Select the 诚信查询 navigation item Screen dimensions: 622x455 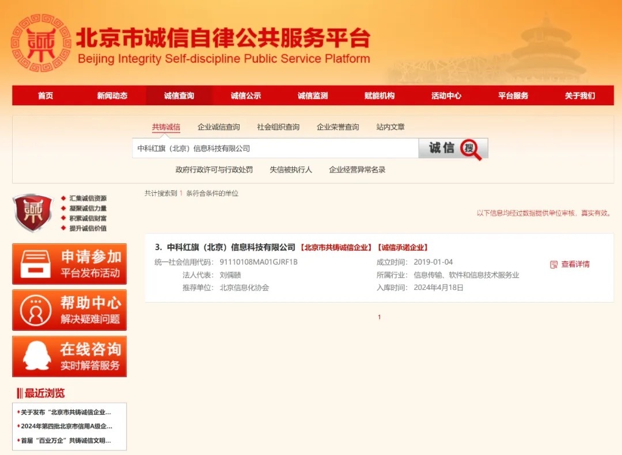click(179, 95)
